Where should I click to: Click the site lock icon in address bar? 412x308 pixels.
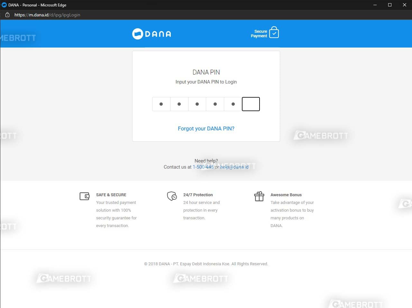click(x=7, y=15)
